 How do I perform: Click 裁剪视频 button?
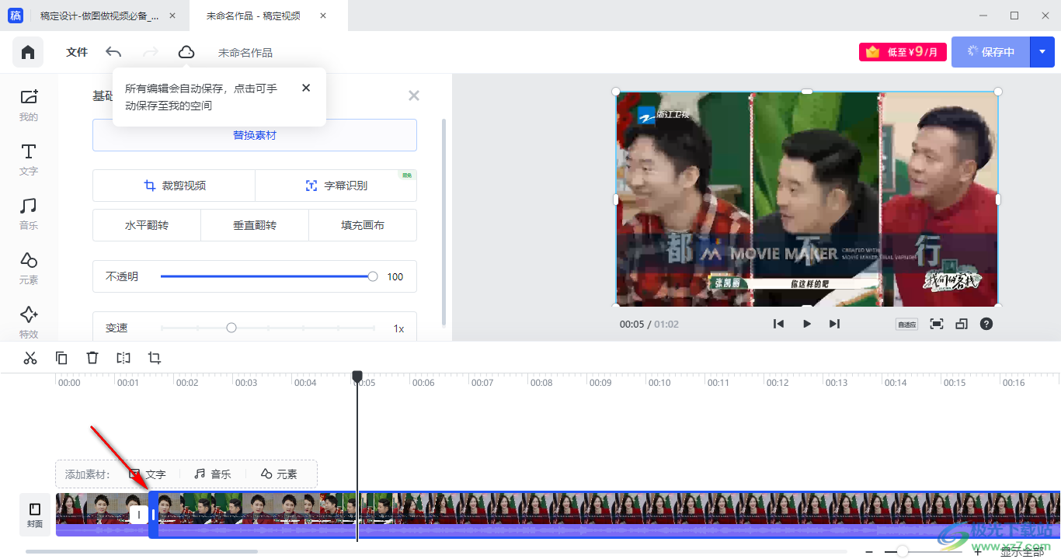174,186
